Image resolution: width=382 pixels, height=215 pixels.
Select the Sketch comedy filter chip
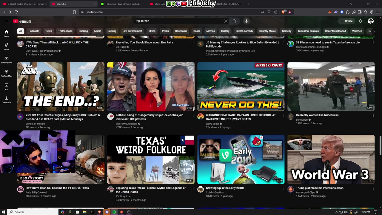pyautogui.click(x=244, y=31)
